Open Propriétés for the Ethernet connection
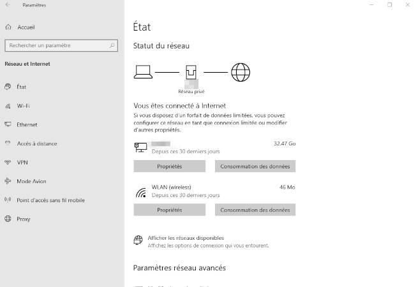This screenshot has width=416, height=287. tap(170, 166)
